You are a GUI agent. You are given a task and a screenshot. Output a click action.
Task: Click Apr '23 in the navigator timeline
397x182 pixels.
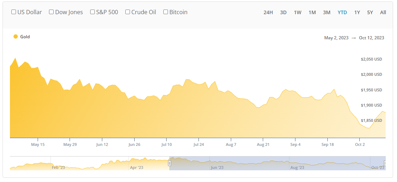point(136,167)
